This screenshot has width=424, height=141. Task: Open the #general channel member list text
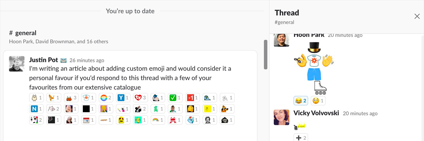point(59,41)
